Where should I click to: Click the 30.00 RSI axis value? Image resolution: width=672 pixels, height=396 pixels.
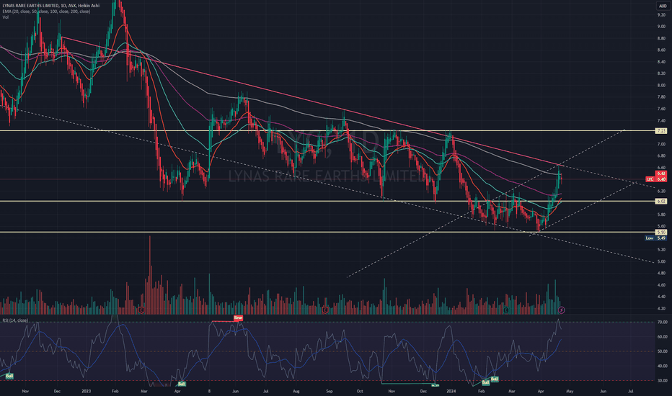coord(662,381)
